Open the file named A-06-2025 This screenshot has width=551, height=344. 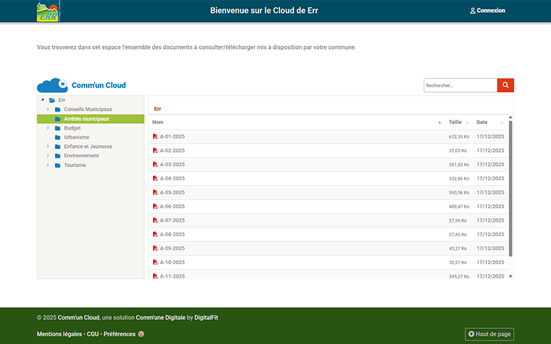click(x=172, y=206)
